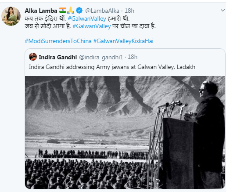Click the Indira Gandhi account avatar
Viewport: 226px width, 192px height.
coord(33,57)
